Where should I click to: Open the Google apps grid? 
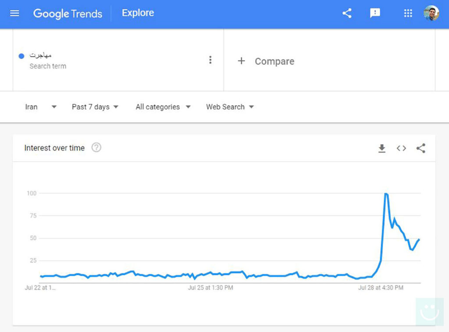pyautogui.click(x=408, y=13)
